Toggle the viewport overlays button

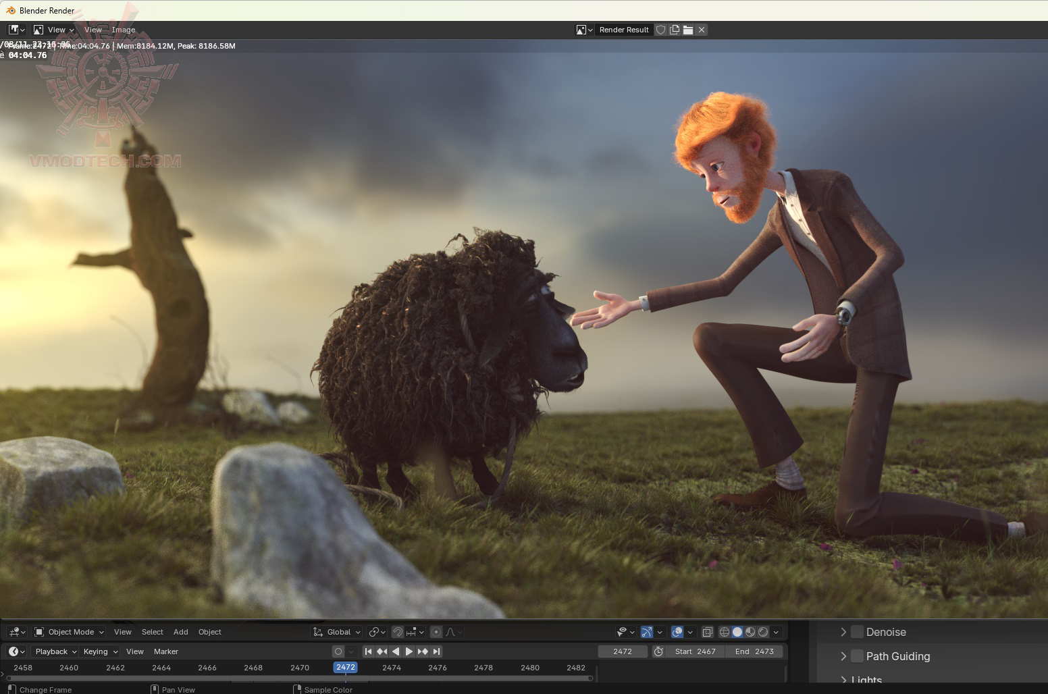[677, 632]
